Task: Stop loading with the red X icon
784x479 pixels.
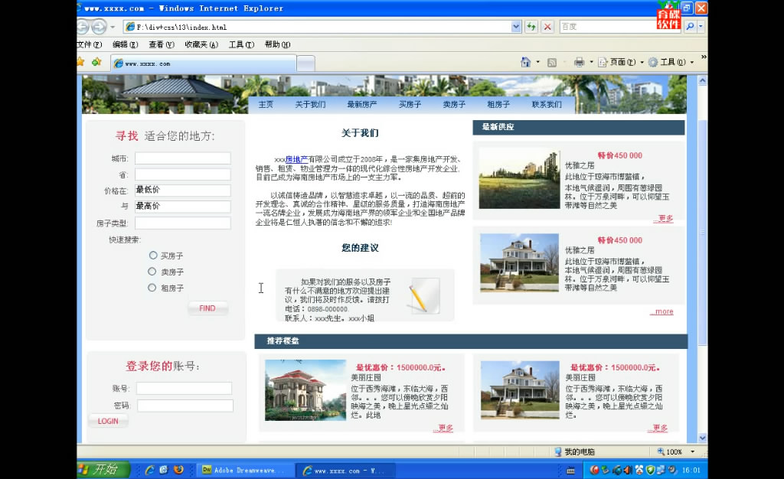Action: click(547, 27)
